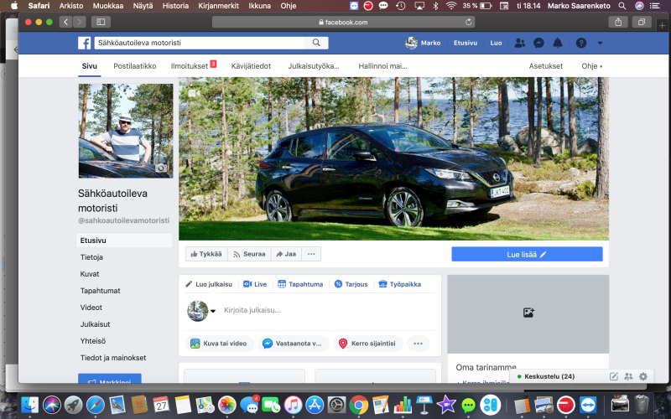671x419 pixels.
Task: Open Kirjanmerkit menu in menu bar
Action: [x=212, y=5]
